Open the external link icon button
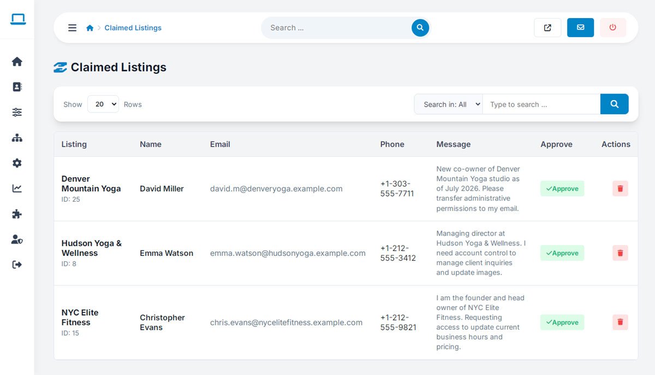 pyautogui.click(x=547, y=28)
